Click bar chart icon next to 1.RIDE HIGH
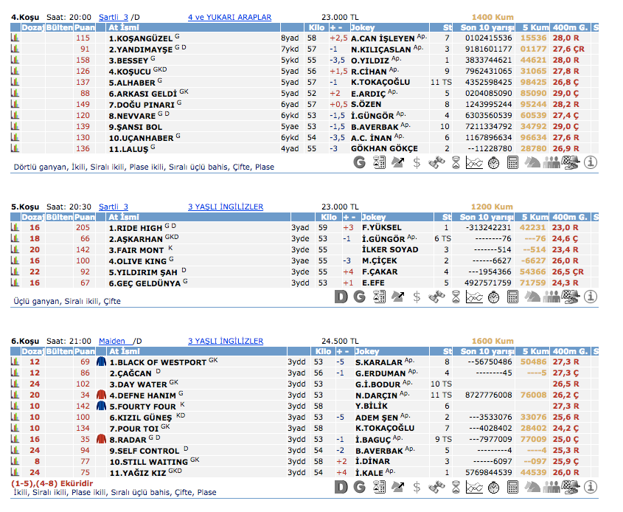This screenshot has height=512, width=623. pyautogui.click(x=14, y=228)
